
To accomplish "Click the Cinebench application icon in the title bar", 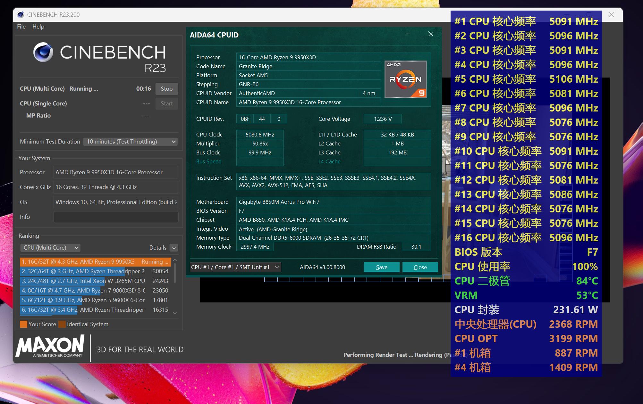I will 21,14.
